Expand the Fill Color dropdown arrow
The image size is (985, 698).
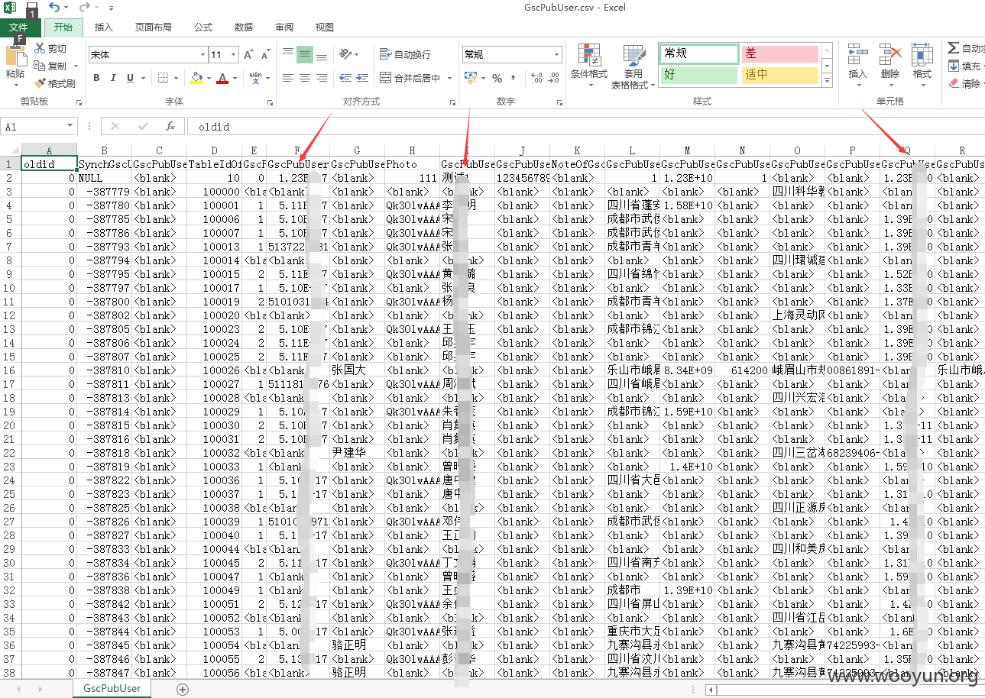pyautogui.click(x=209, y=78)
